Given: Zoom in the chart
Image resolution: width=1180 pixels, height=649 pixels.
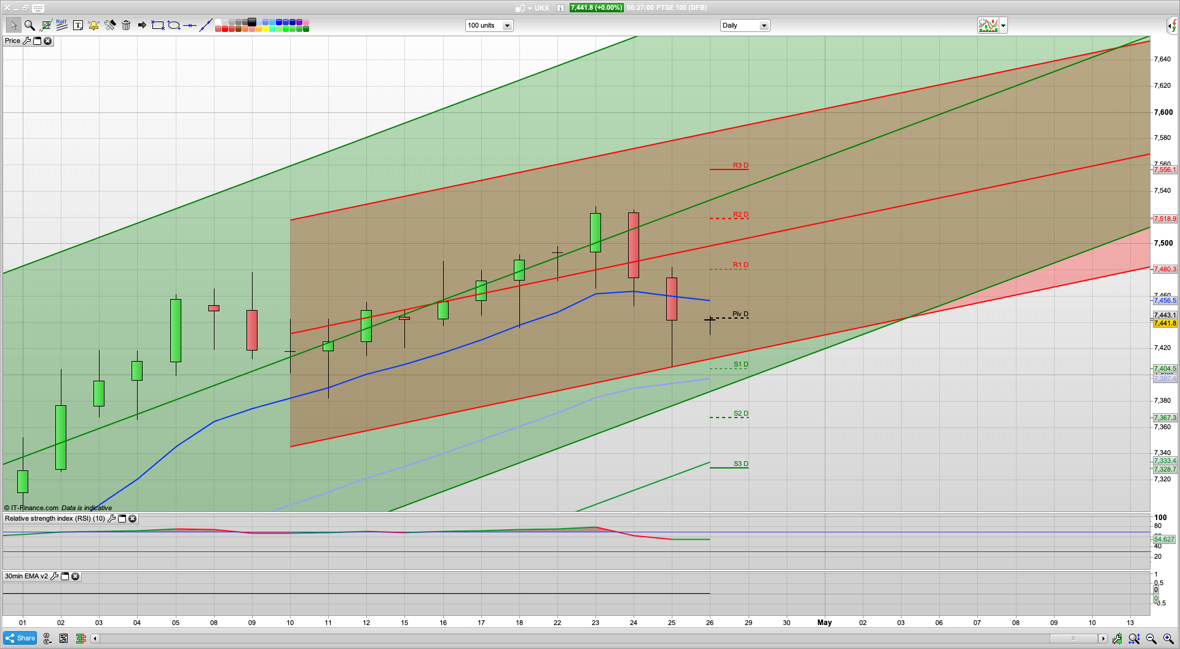Looking at the screenshot, I should (1168, 639).
